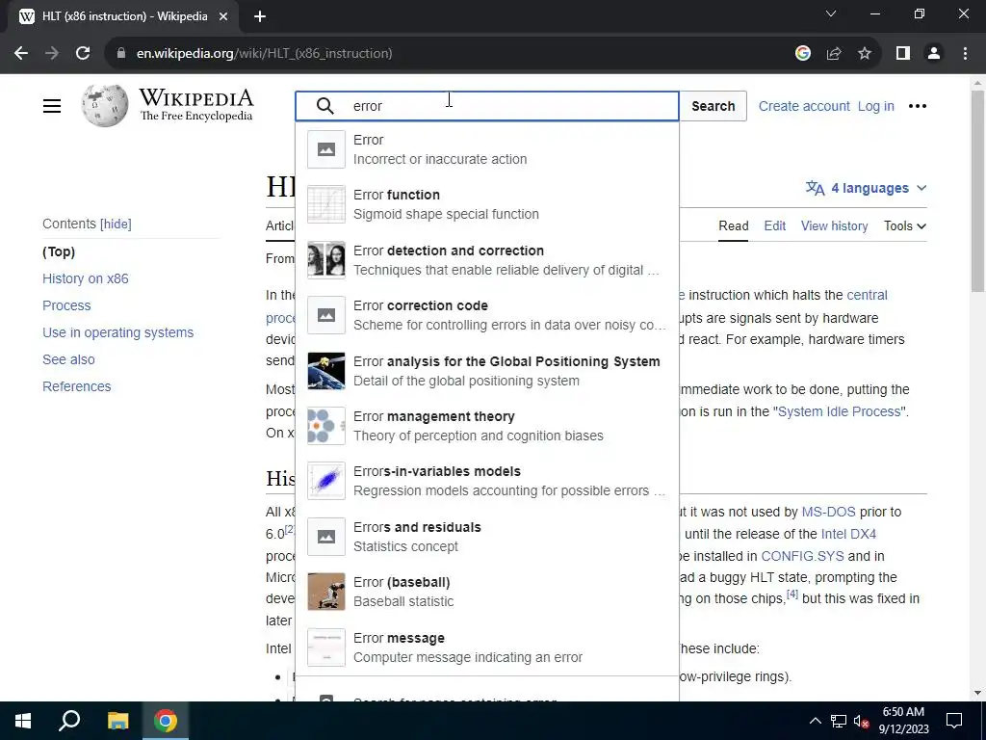986x740 pixels.
Task: Jump to 'Process' section in contents
Action: click(x=66, y=305)
